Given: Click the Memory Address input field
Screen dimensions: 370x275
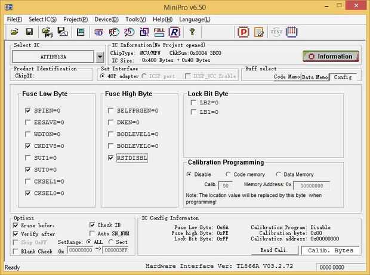Looking at the screenshot, I should [x=312, y=186].
